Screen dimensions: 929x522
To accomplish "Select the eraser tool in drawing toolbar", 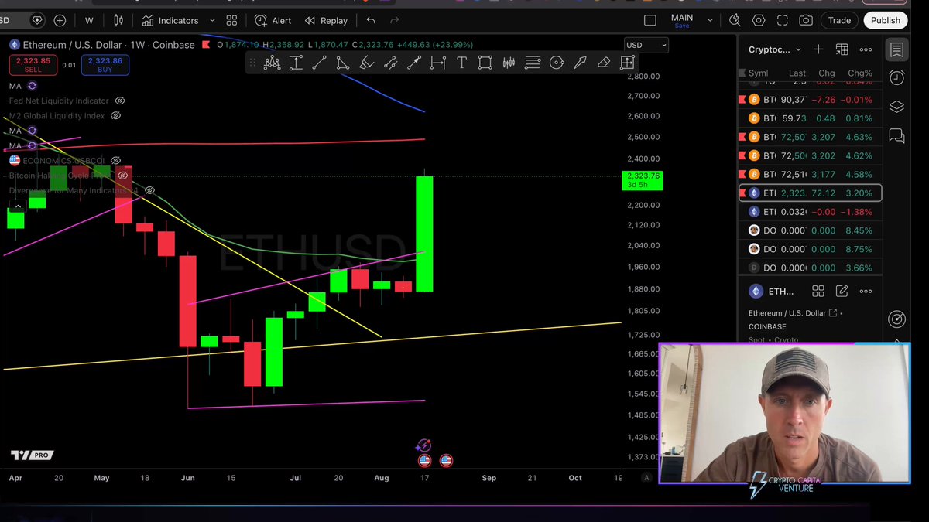I will [x=604, y=63].
